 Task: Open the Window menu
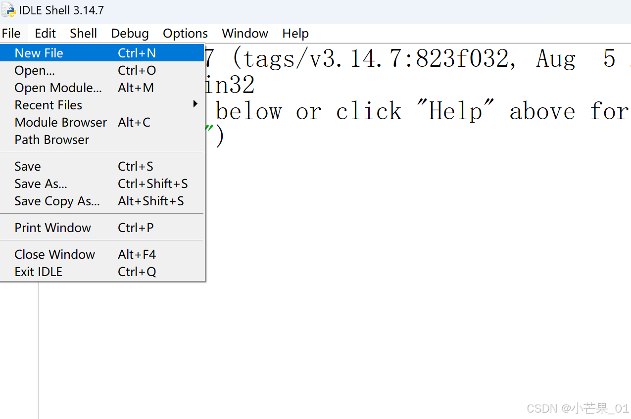pos(245,33)
